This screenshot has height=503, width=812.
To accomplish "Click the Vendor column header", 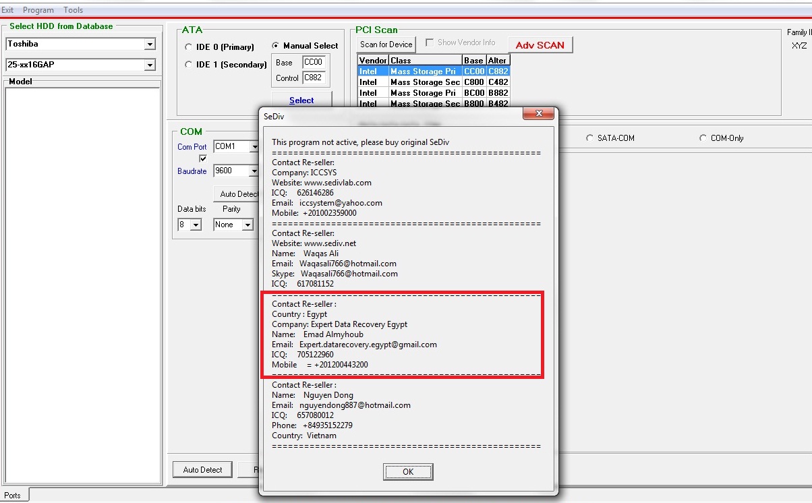I will pos(373,61).
